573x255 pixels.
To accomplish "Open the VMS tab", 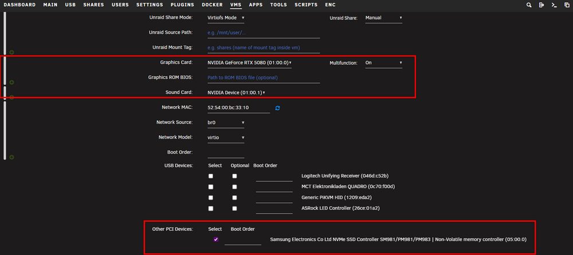I will pos(236,5).
